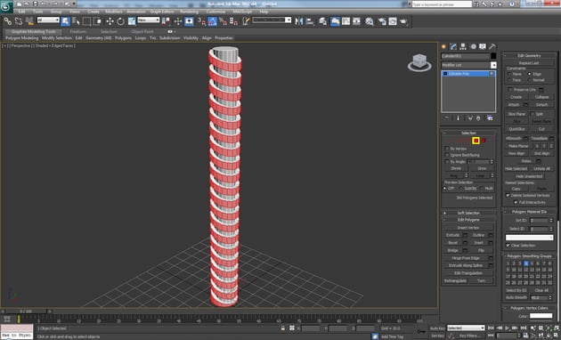561x340 pixels.
Task: Expand the Soft Selection rollout
Action: tap(468, 213)
